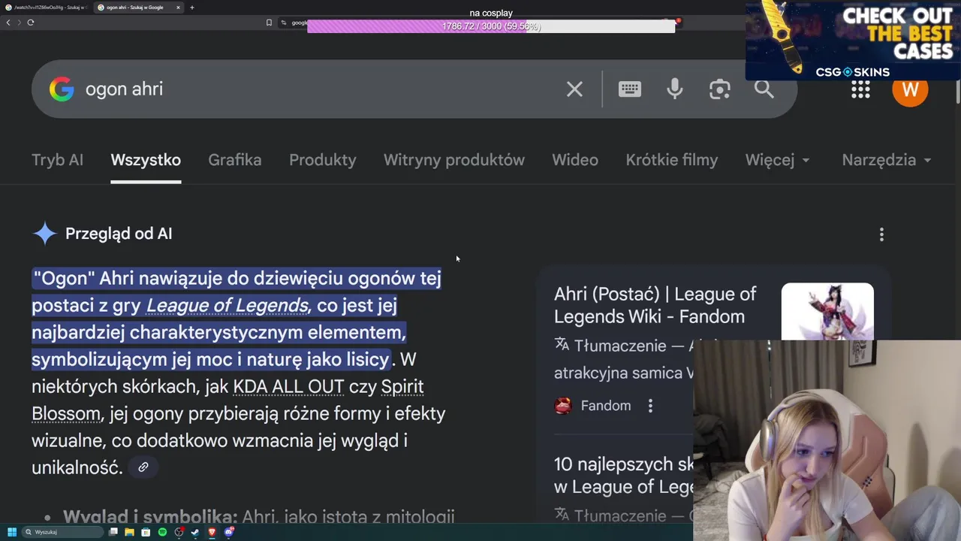Follow the 'Spirit Blossom' underlined link

click(227, 400)
